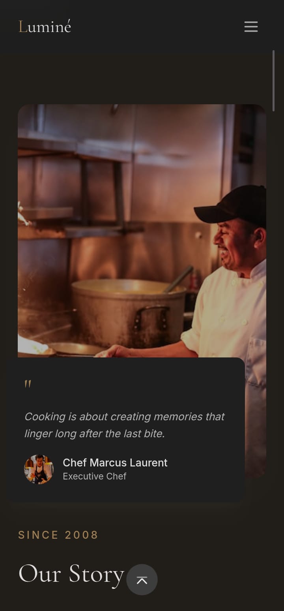Click the Luminé logo
284x611 pixels.
[45, 26]
